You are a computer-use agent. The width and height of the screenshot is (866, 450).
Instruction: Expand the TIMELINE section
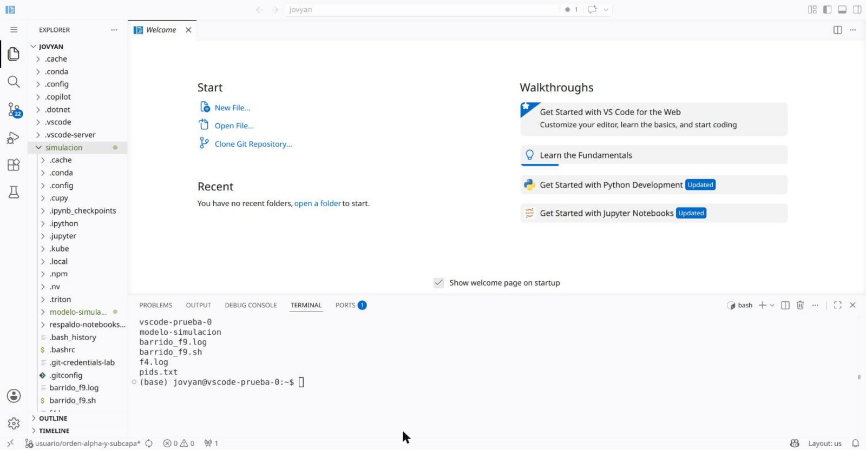(78, 431)
